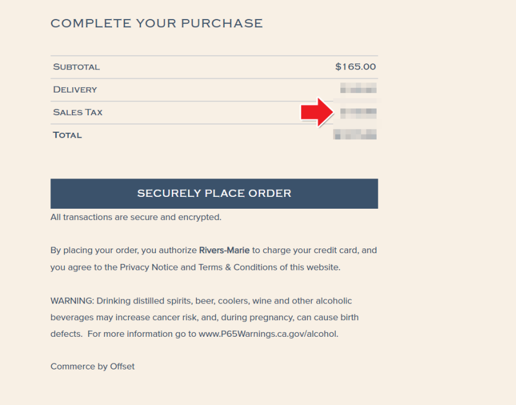Select the Subtotal amount $165.00
Viewport: 516px width, 405px height.
pyautogui.click(x=355, y=67)
